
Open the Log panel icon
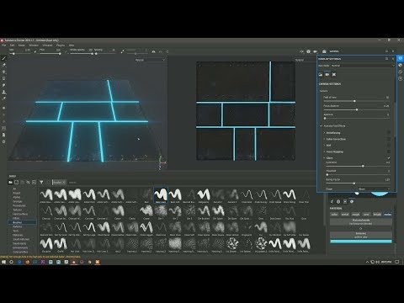coord(401,79)
